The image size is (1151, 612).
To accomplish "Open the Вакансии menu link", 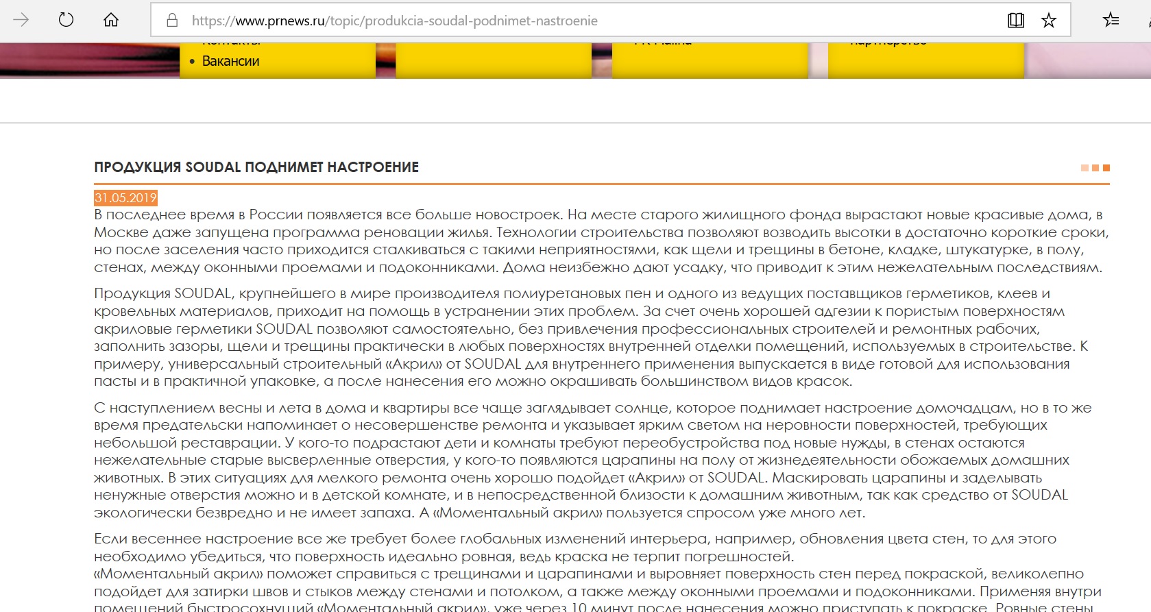I will (231, 61).
